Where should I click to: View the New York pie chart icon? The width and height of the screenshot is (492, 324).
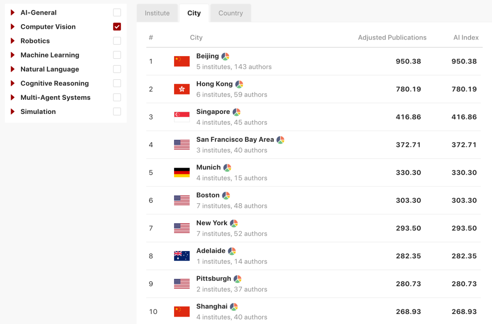234,223
